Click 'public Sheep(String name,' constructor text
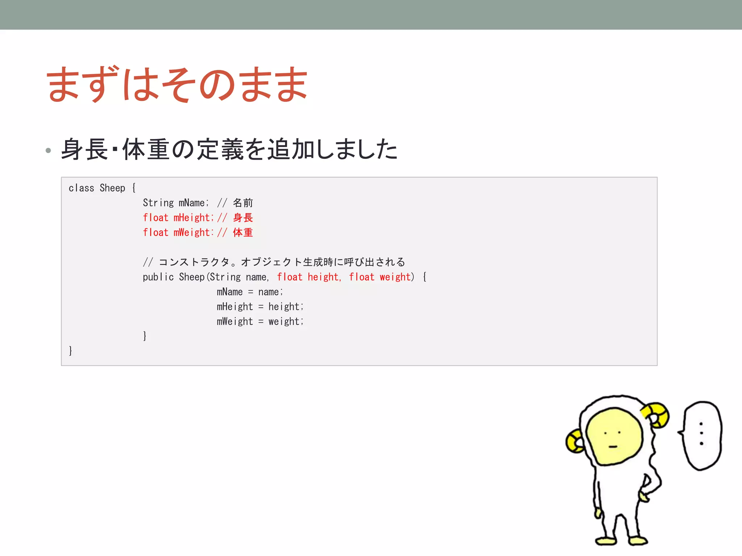742x556 pixels. tap(206, 277)
